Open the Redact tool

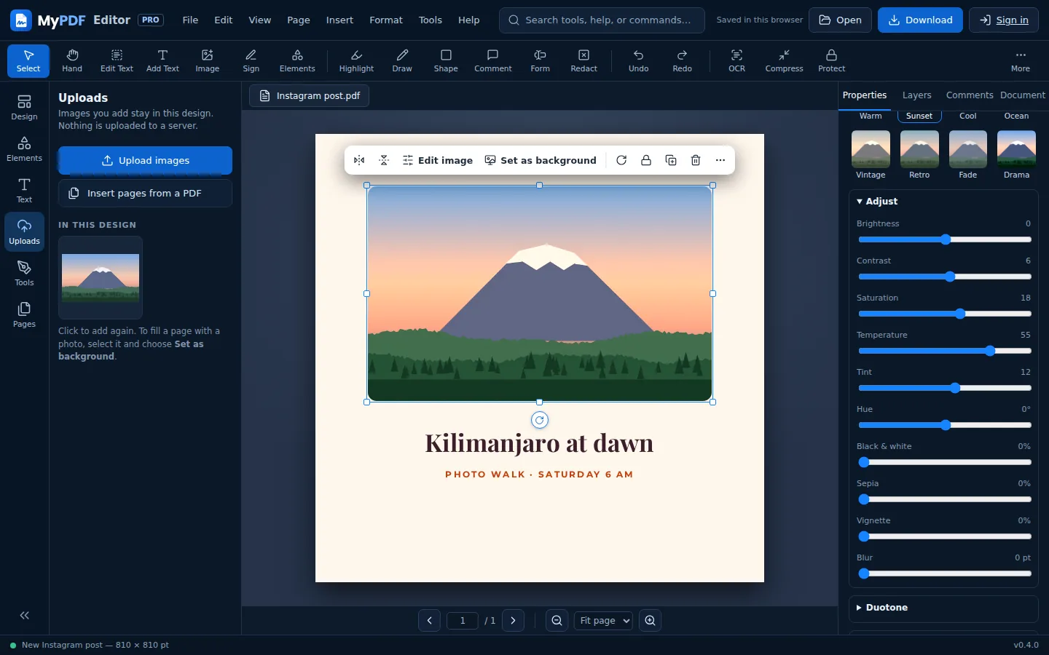coord(584,61)
